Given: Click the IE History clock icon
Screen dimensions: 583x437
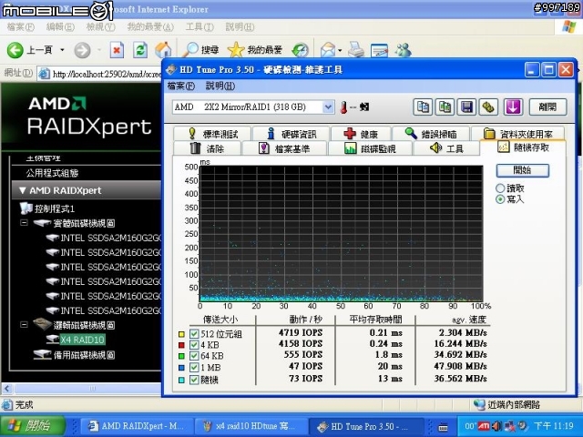Looking at the screenshot, I should pos(300,50).
